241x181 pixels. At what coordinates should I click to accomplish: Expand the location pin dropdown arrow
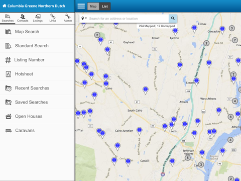[x=86, y=18]
